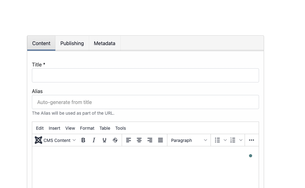Viewport: 305px width, 188px height.
Task: Click the Joomla CMS Content icon
Action: [38, 140]
